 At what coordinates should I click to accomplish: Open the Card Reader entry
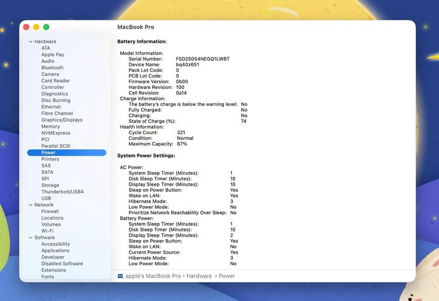click(x=56, y=81)
